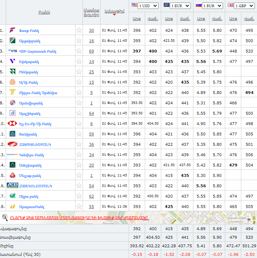
Task: Click the ԱրարատԲանկ orange logo
Action: point(13,206)
